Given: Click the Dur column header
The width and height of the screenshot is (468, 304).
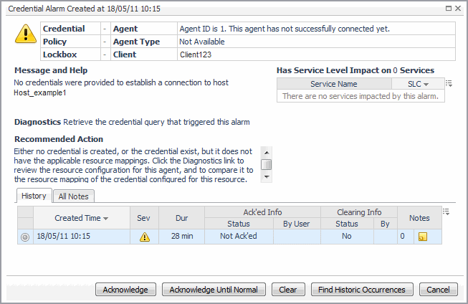Looking at the screenshot, I should [181, 218].
